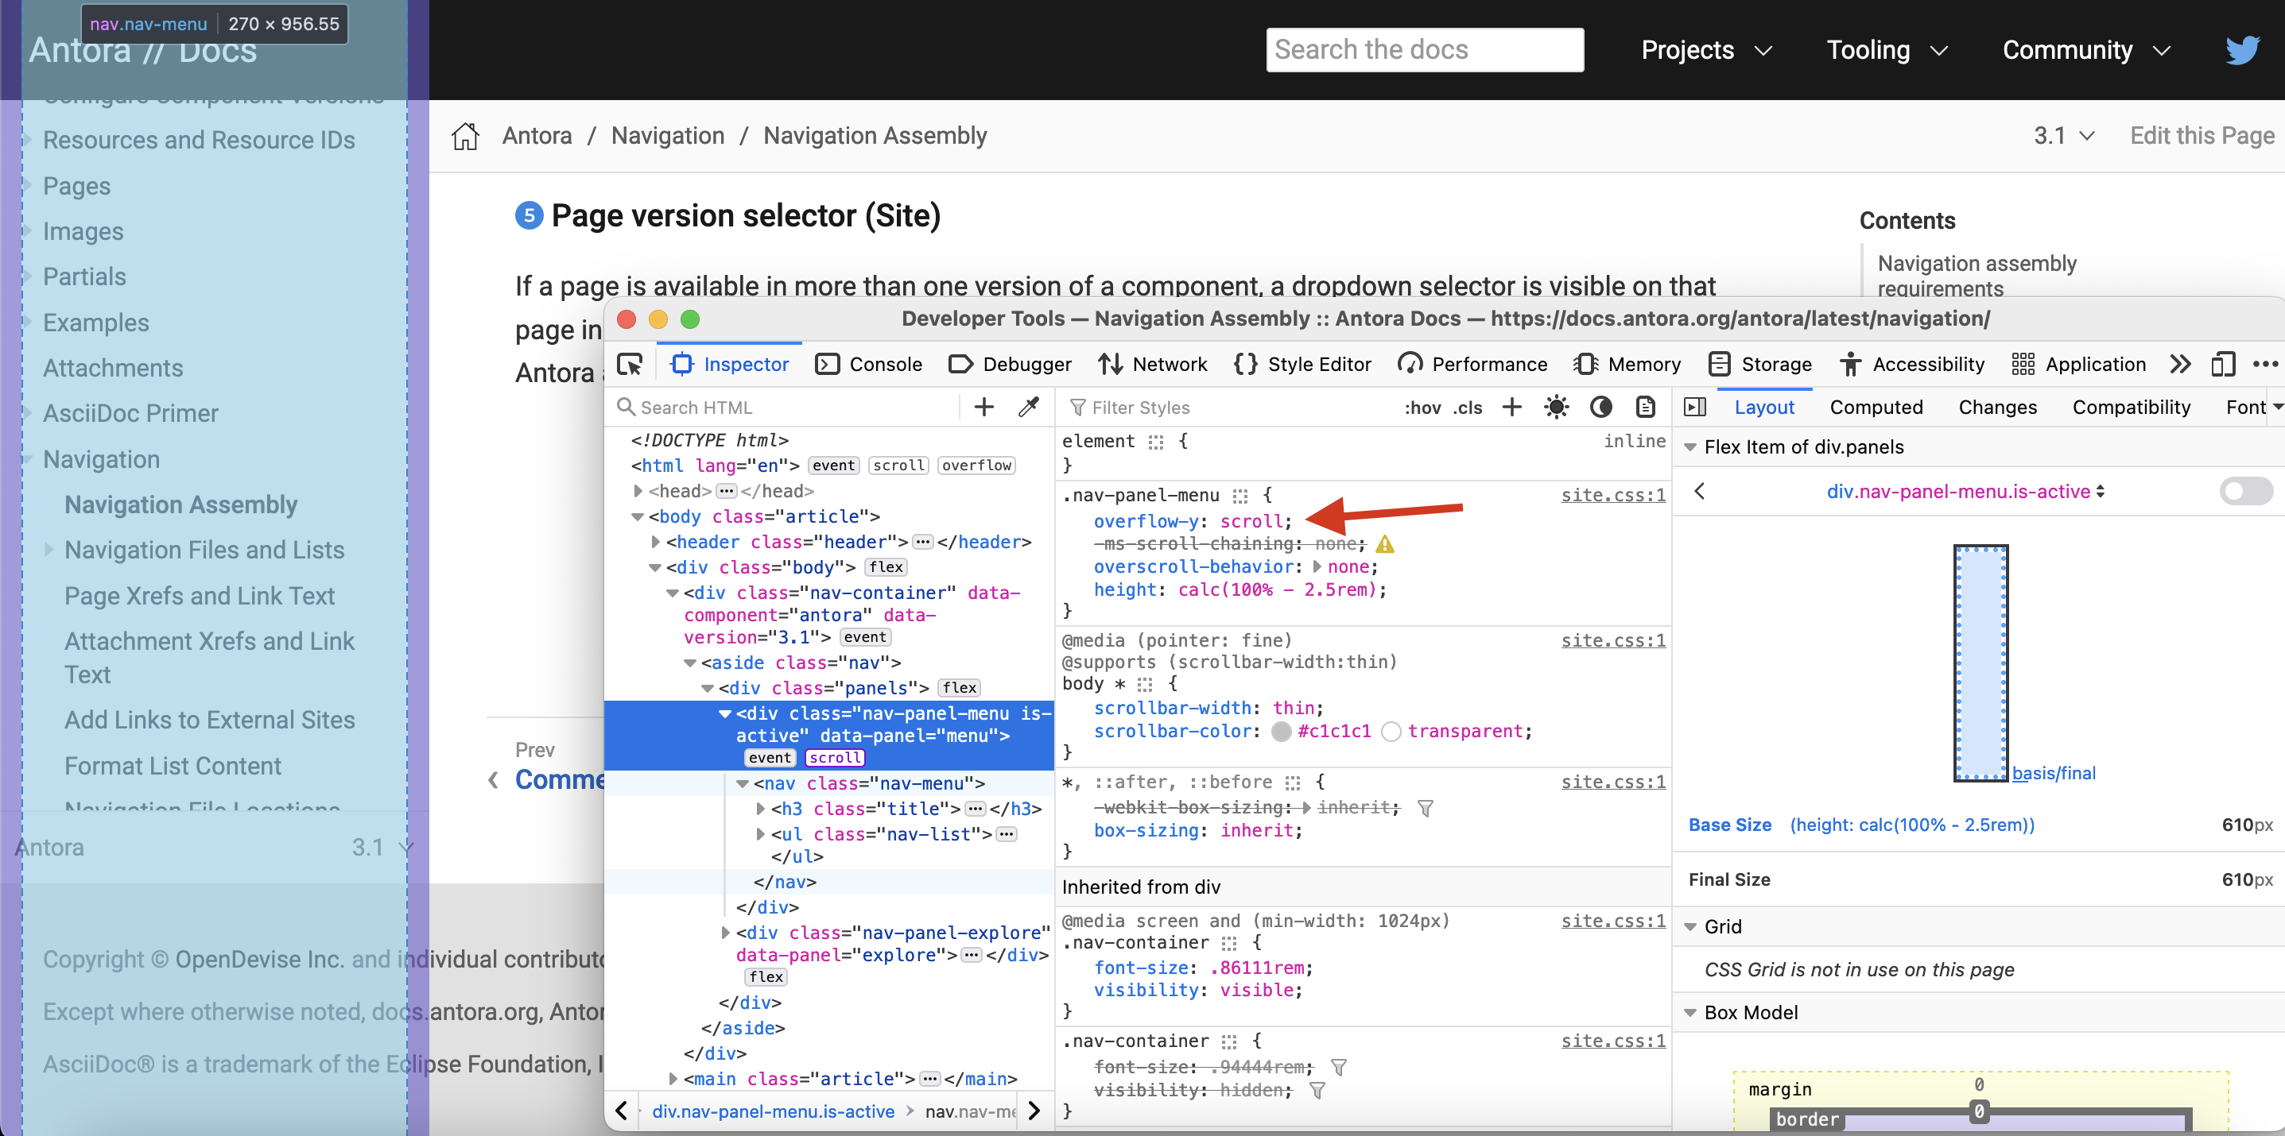The width and height of the screenshot is (2285, 1136).
Task: Click the overflow badge on html element
Action: pos(976,466)
